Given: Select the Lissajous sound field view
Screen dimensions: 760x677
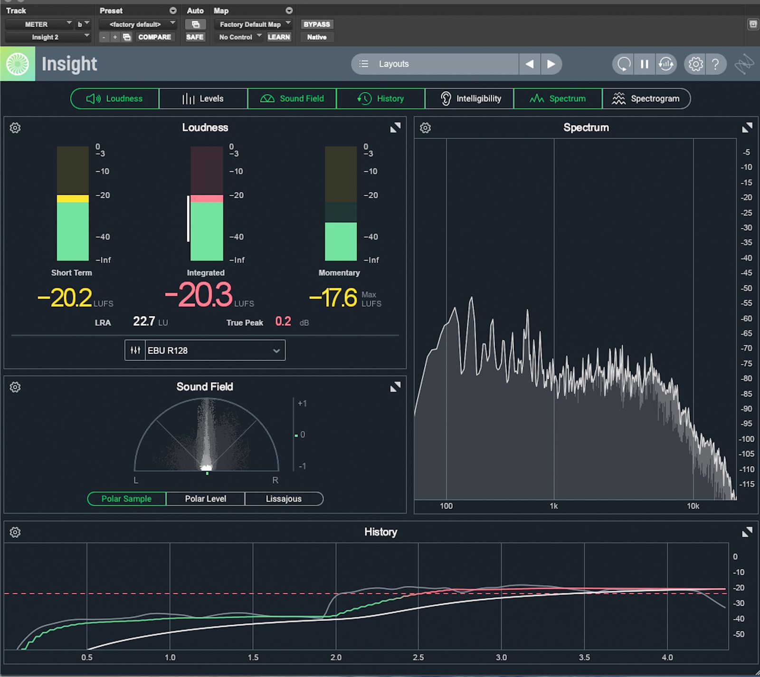Looking at the screenshot, I should [x=284, y=499].
